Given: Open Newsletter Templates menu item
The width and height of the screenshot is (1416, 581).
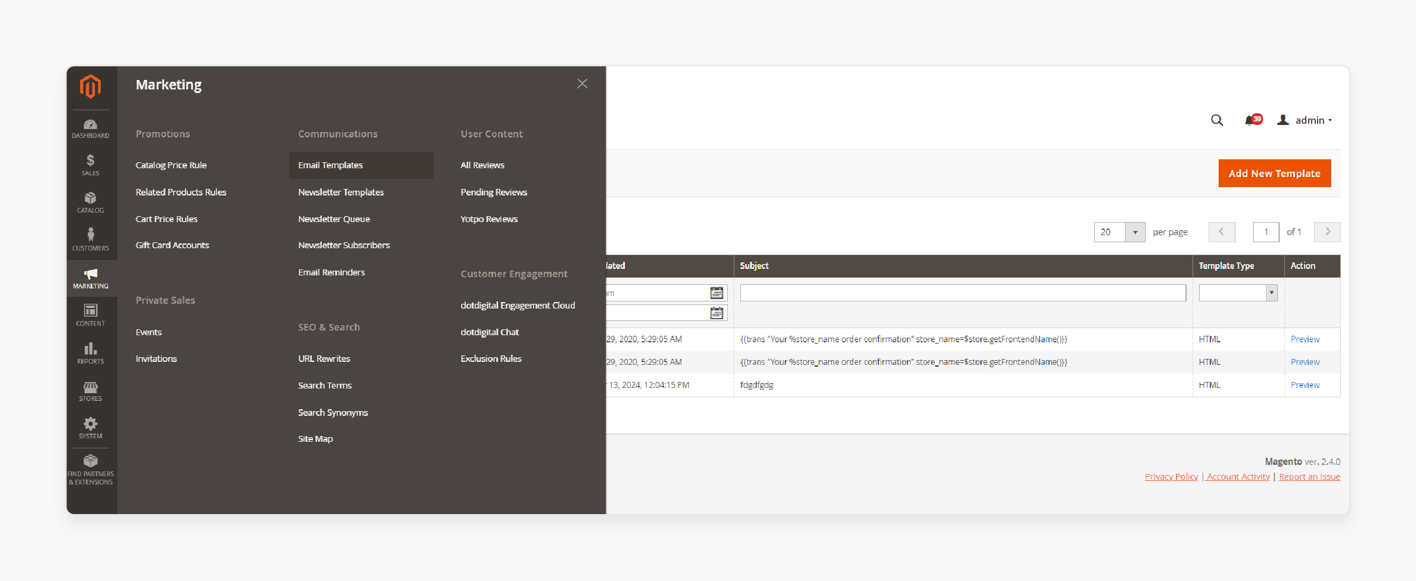Looking at the screenshot, I should (341, 192).
